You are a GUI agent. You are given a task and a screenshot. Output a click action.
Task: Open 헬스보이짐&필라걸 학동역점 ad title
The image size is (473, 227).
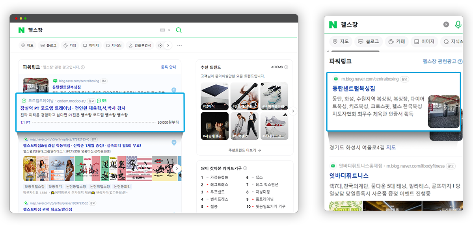tap(82, 145)
